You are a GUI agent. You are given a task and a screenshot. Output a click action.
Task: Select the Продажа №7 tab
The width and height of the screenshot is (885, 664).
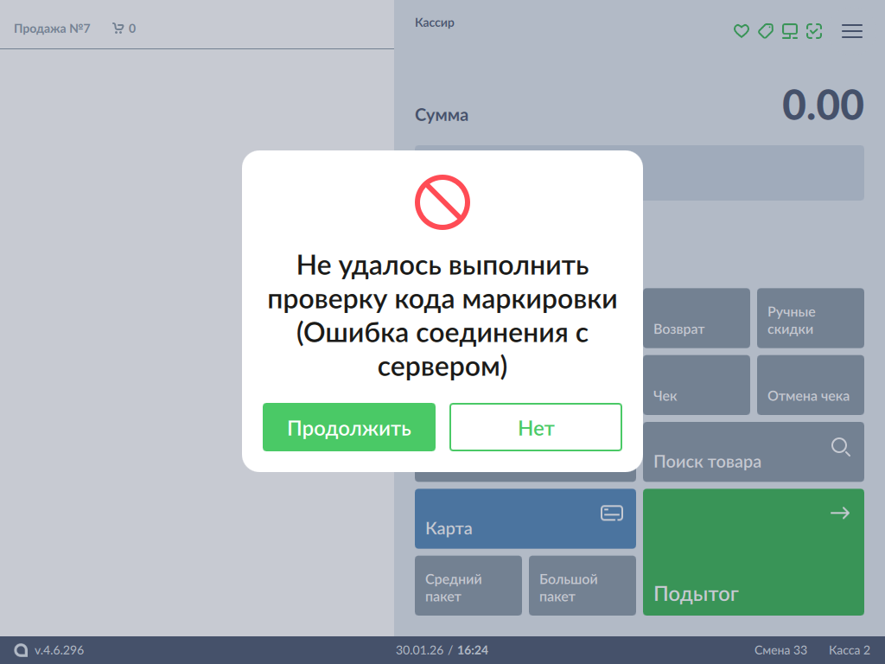pos(52,29)
